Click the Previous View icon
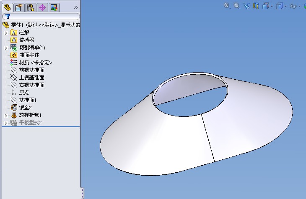 click(246, 6)
